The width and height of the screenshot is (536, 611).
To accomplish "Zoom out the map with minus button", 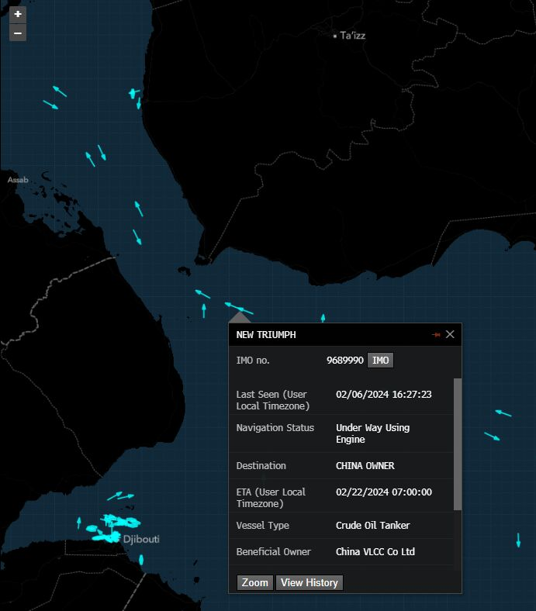I will [17, 33].
